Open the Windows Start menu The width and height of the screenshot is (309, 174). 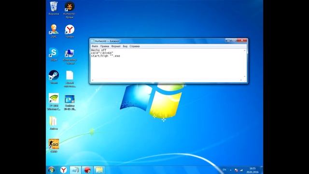point(52,170)
